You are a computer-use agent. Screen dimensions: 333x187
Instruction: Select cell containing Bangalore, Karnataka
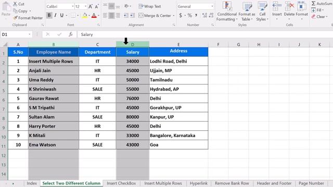(x=178, y=135)
